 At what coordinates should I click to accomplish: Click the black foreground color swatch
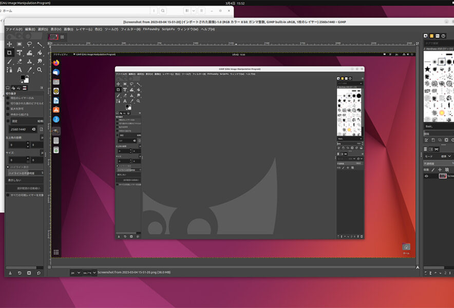click(x=23, y=78)
